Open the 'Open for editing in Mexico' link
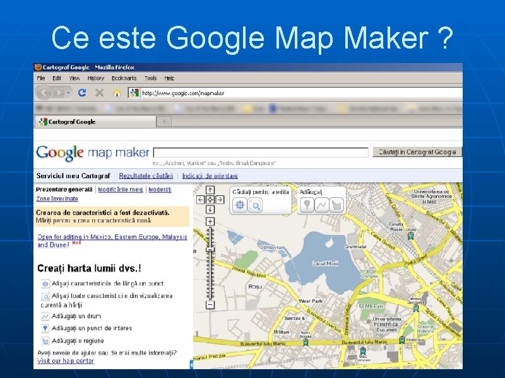The height and width of the screenshot is (378, 505). tap(112, 241)
